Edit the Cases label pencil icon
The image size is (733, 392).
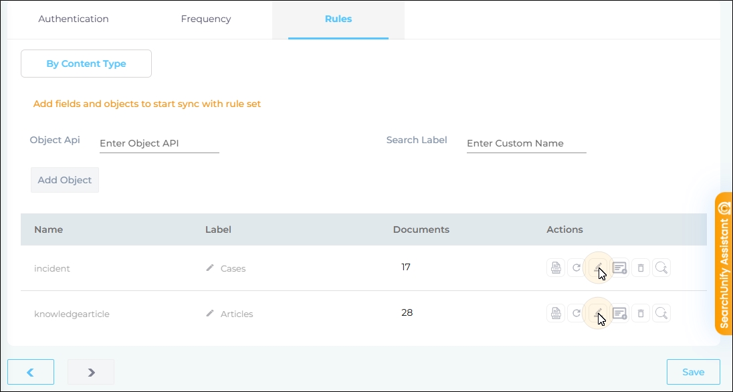pyautogui.click(x=210, y=268)
